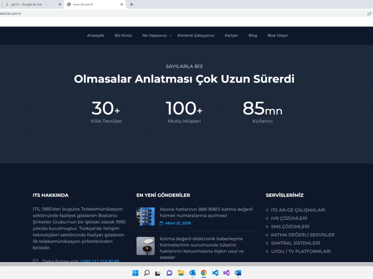Click the 30+ Yıllık Tecrübe counter
The image size is (373, 279).
(106, 112)
